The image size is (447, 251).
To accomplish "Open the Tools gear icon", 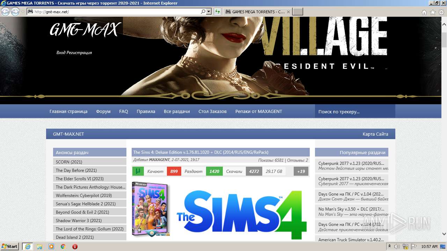I will click(441, 12).
